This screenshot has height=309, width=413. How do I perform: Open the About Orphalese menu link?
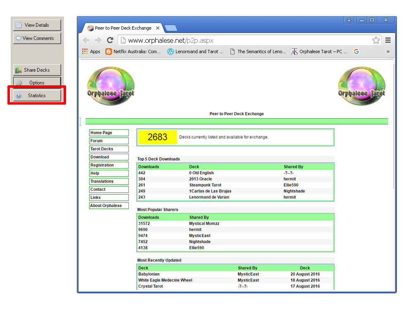109,206
